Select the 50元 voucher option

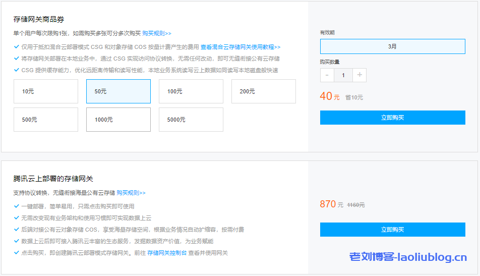(118, 91)
